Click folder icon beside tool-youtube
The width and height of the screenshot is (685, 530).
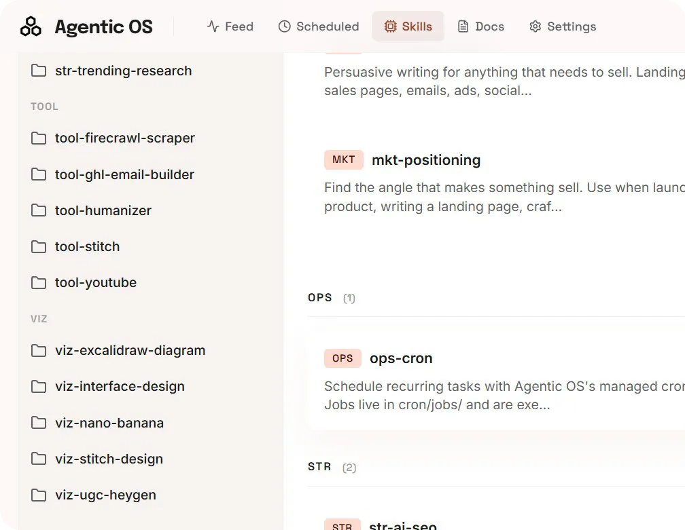(x=39, y=283)
